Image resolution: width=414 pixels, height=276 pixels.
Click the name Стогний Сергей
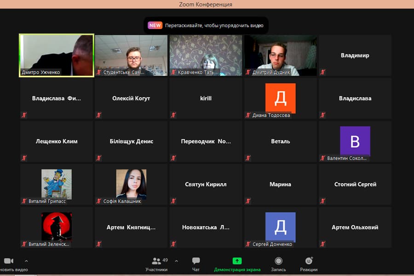click(x=355, y=184)
